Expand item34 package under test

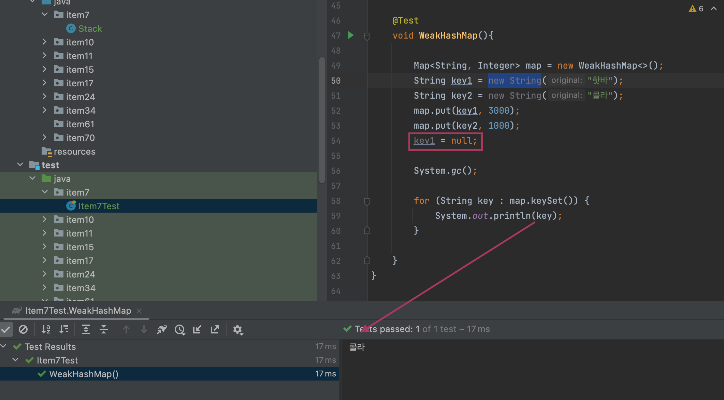coord(44,288)
